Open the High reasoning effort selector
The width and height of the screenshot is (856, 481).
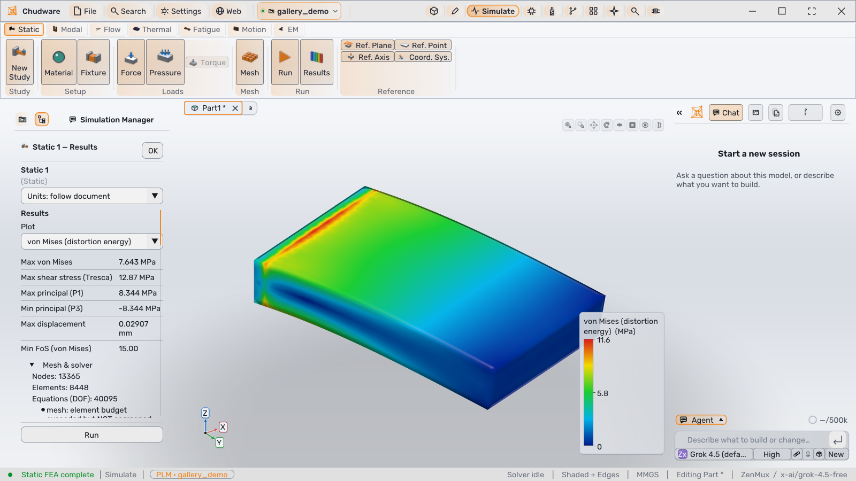772,454
